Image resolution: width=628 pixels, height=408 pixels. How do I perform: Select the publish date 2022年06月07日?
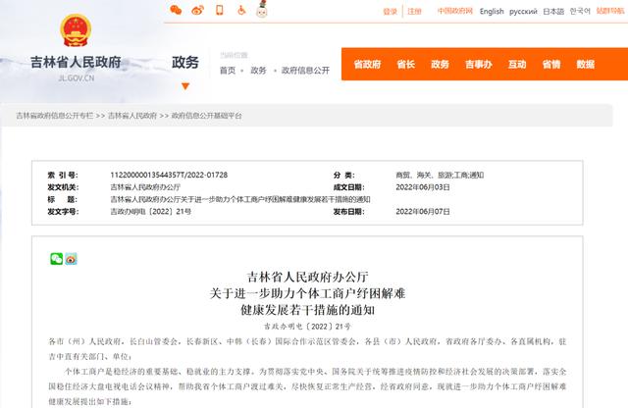423,212
